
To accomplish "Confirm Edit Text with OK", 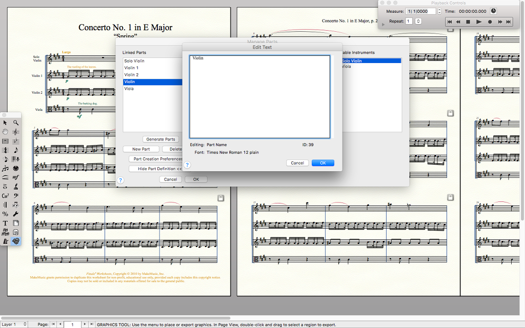I will coord(322,163).
